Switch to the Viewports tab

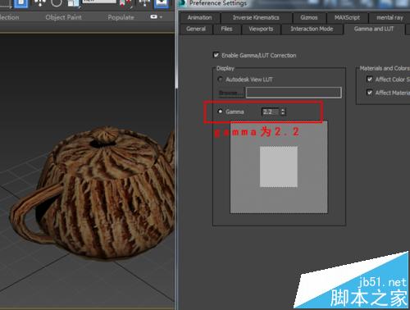tap(261, 29)
